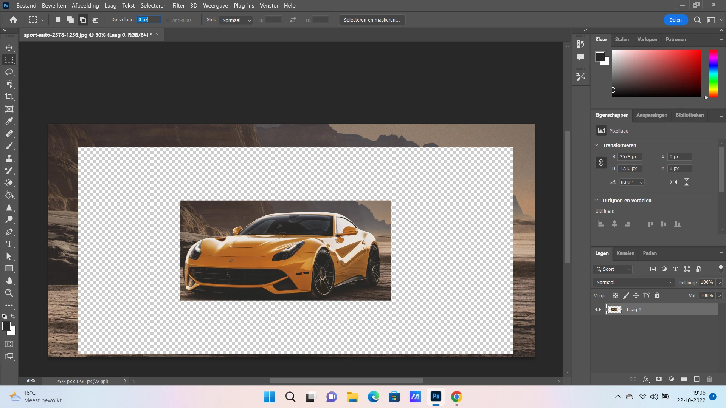The image size is (726, 408).
Task: Click the blue Delen button
Action: 675,20
